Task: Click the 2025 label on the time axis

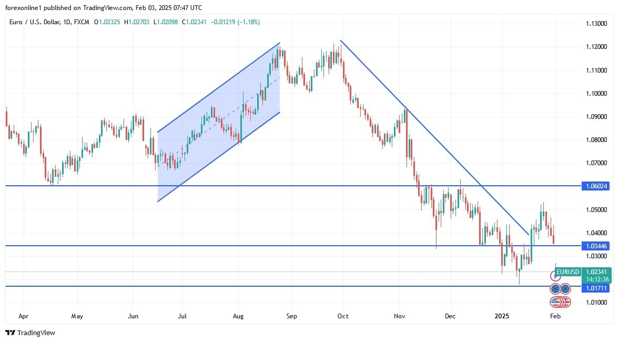Action: 501,316
